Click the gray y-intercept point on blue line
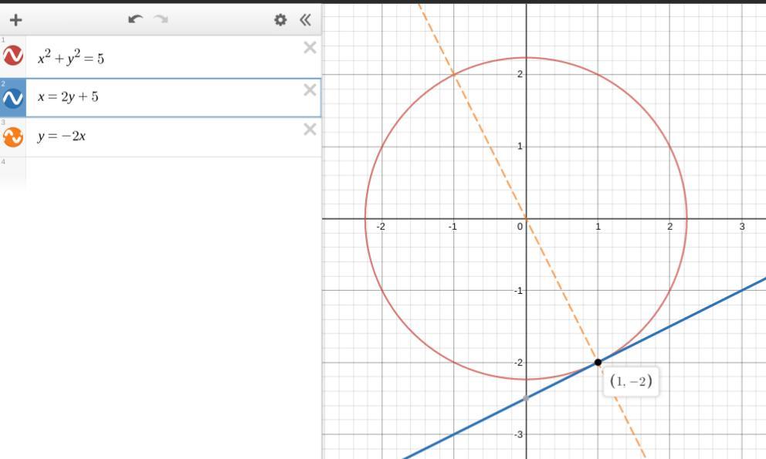The width and height of the screenshot is (766, 459). 526,399
